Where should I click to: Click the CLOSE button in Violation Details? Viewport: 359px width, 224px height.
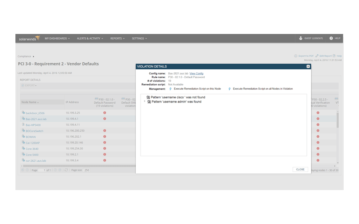coord(300,169)
